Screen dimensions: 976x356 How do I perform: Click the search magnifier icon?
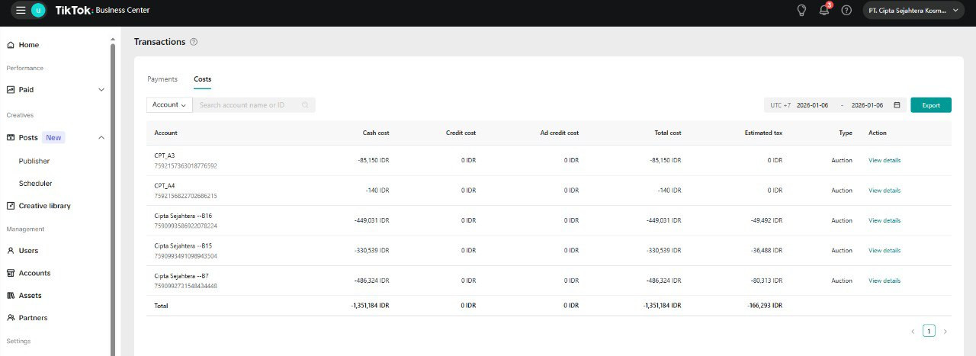click(305, 105)
